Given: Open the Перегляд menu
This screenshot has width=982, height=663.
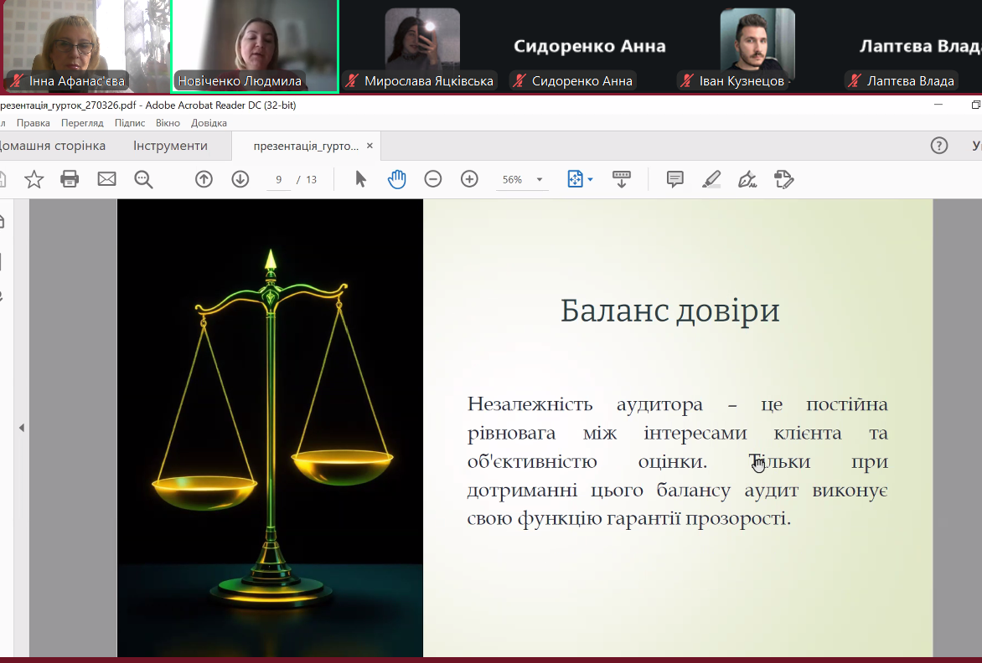Looking at the screenshot, I should (x=82, y=123).
